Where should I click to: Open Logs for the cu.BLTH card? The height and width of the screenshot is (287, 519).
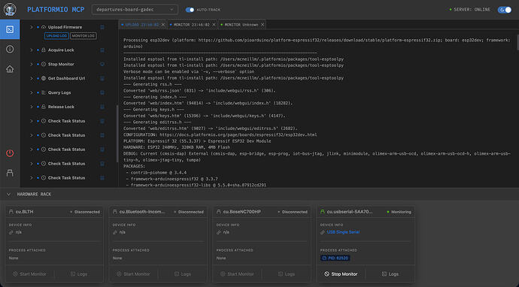coord(79,274)
